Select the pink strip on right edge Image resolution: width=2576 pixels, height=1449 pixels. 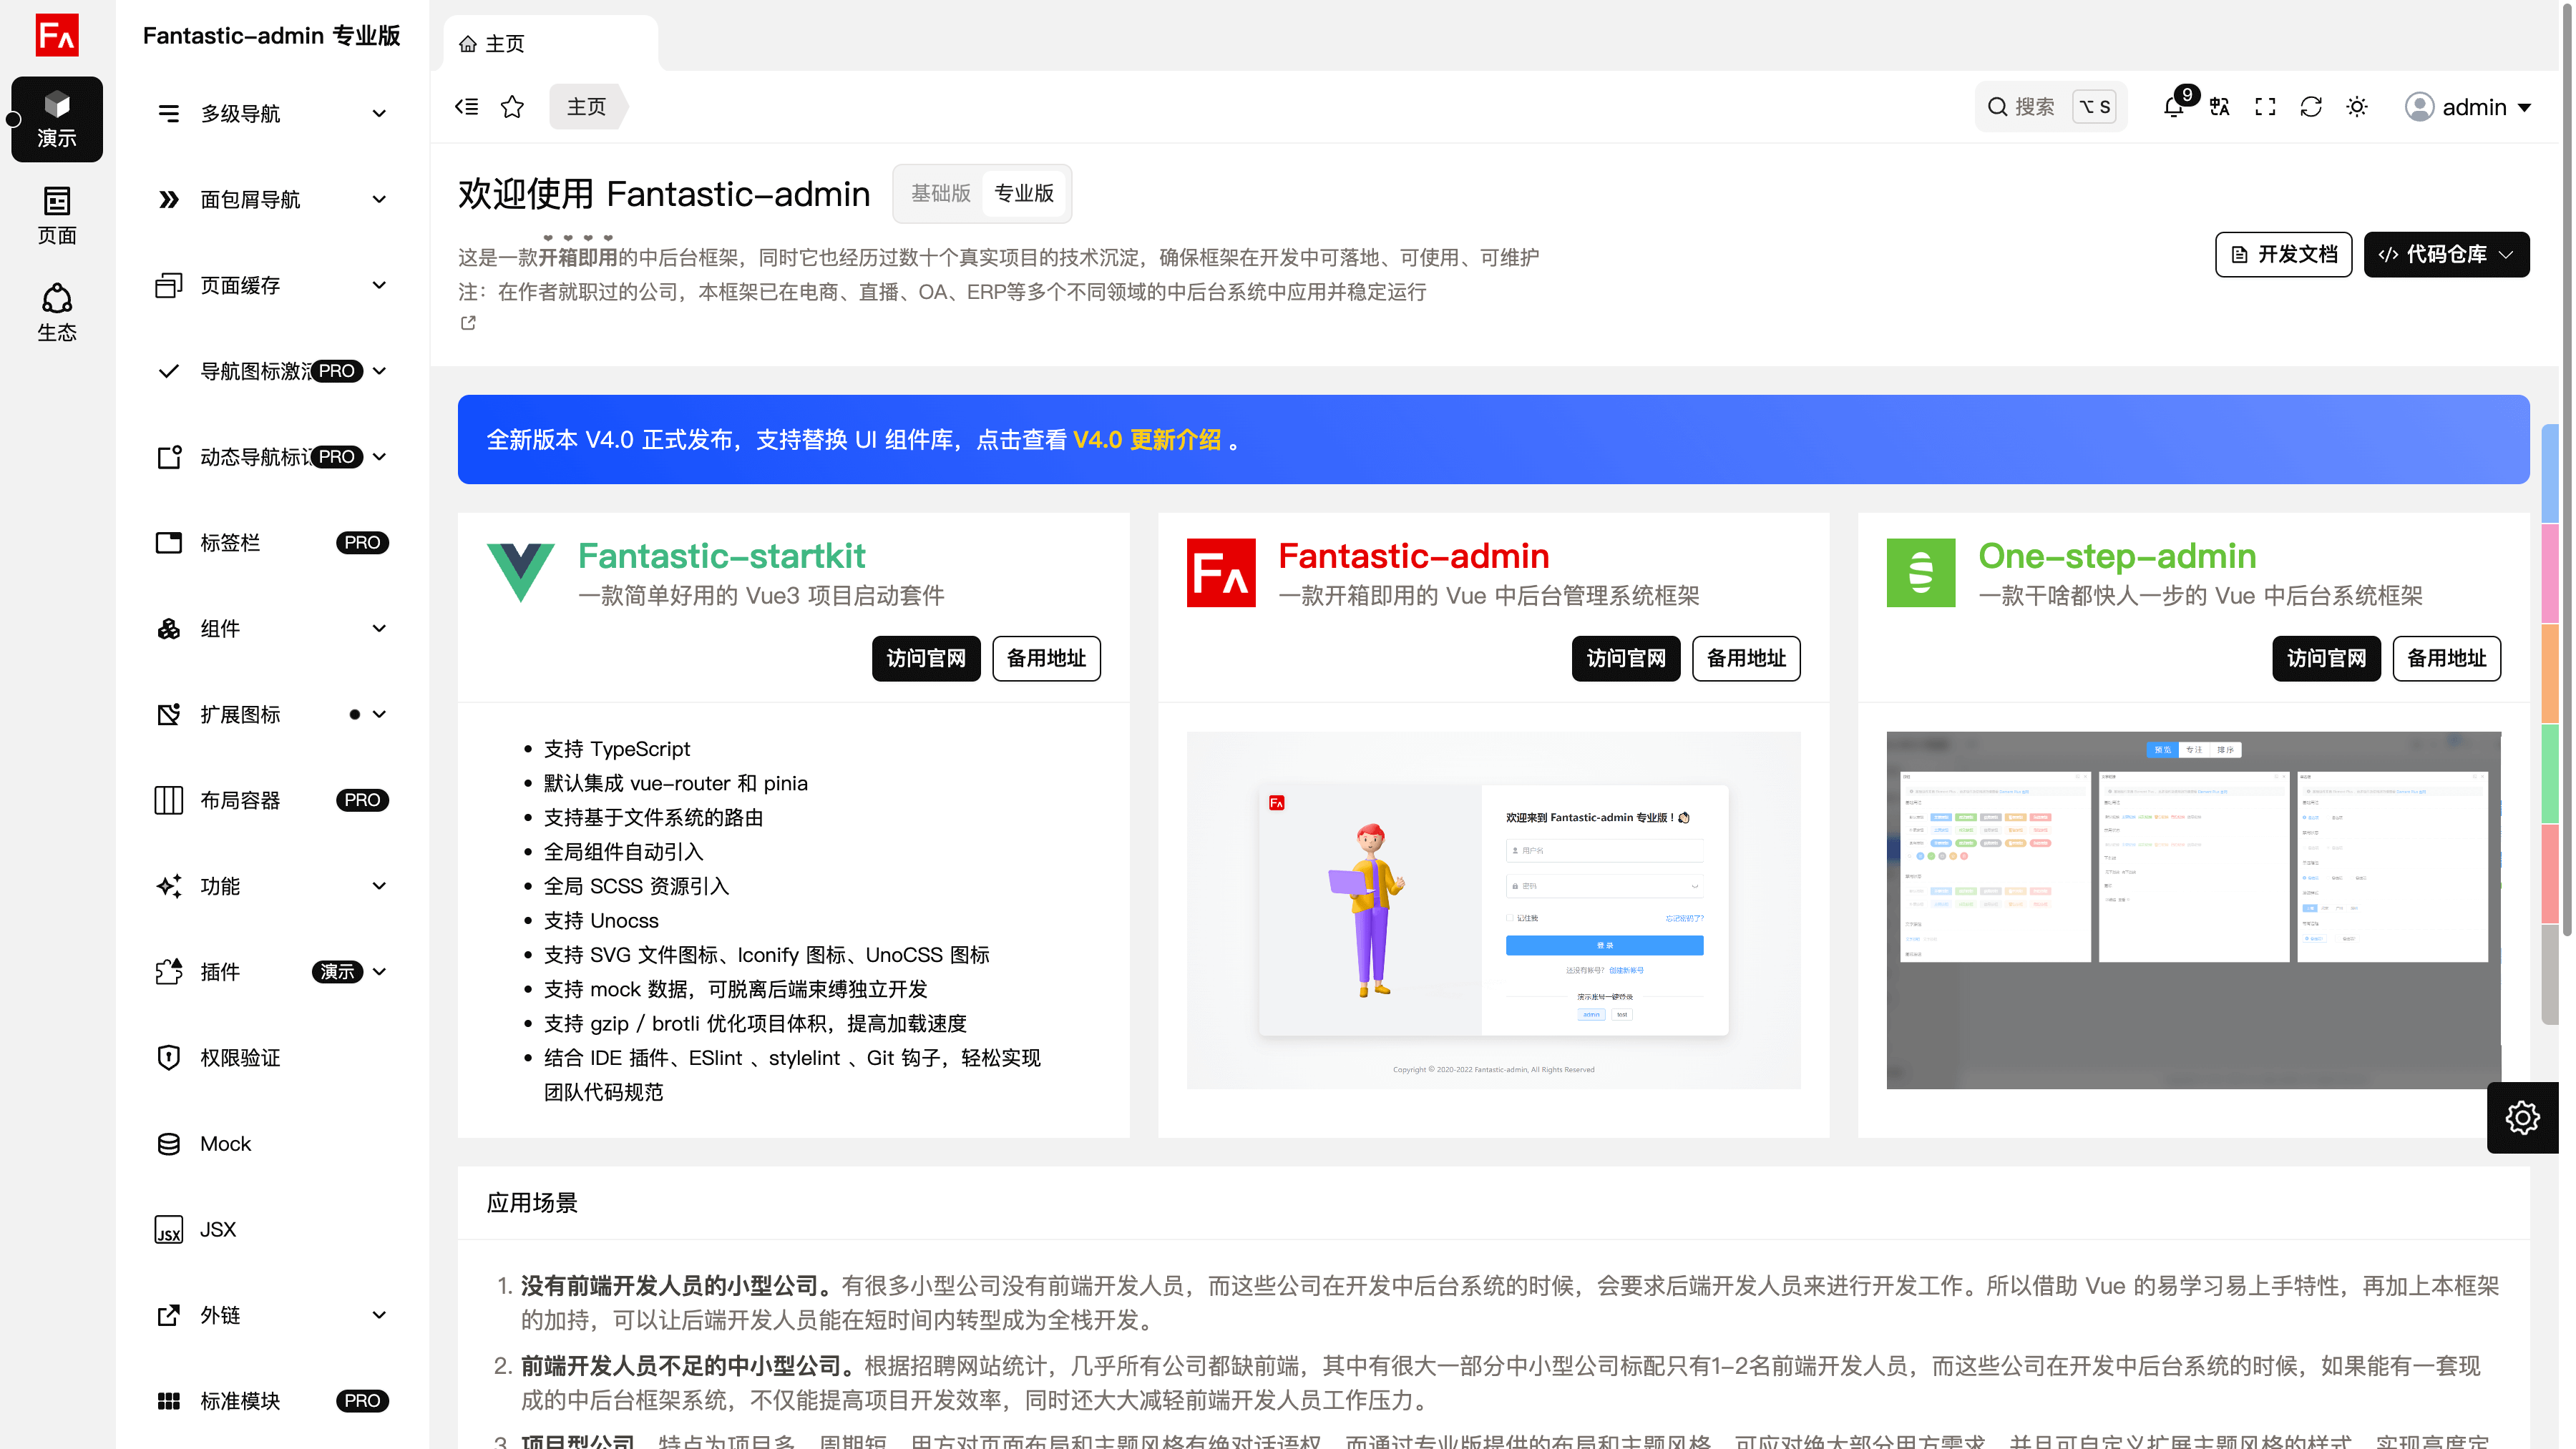pos(2549,574)
